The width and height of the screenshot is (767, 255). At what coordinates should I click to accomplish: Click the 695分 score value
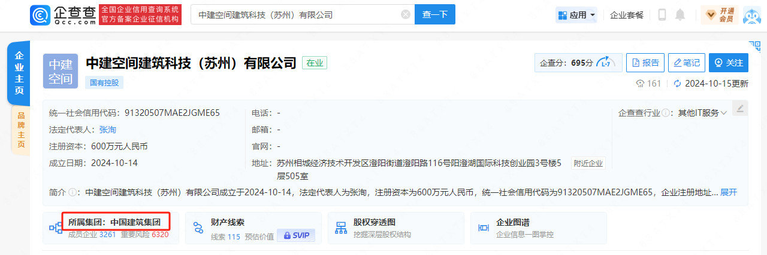coord(582,63)
